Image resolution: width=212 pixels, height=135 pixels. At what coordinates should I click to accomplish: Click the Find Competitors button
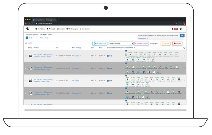(x=100, y=43)
